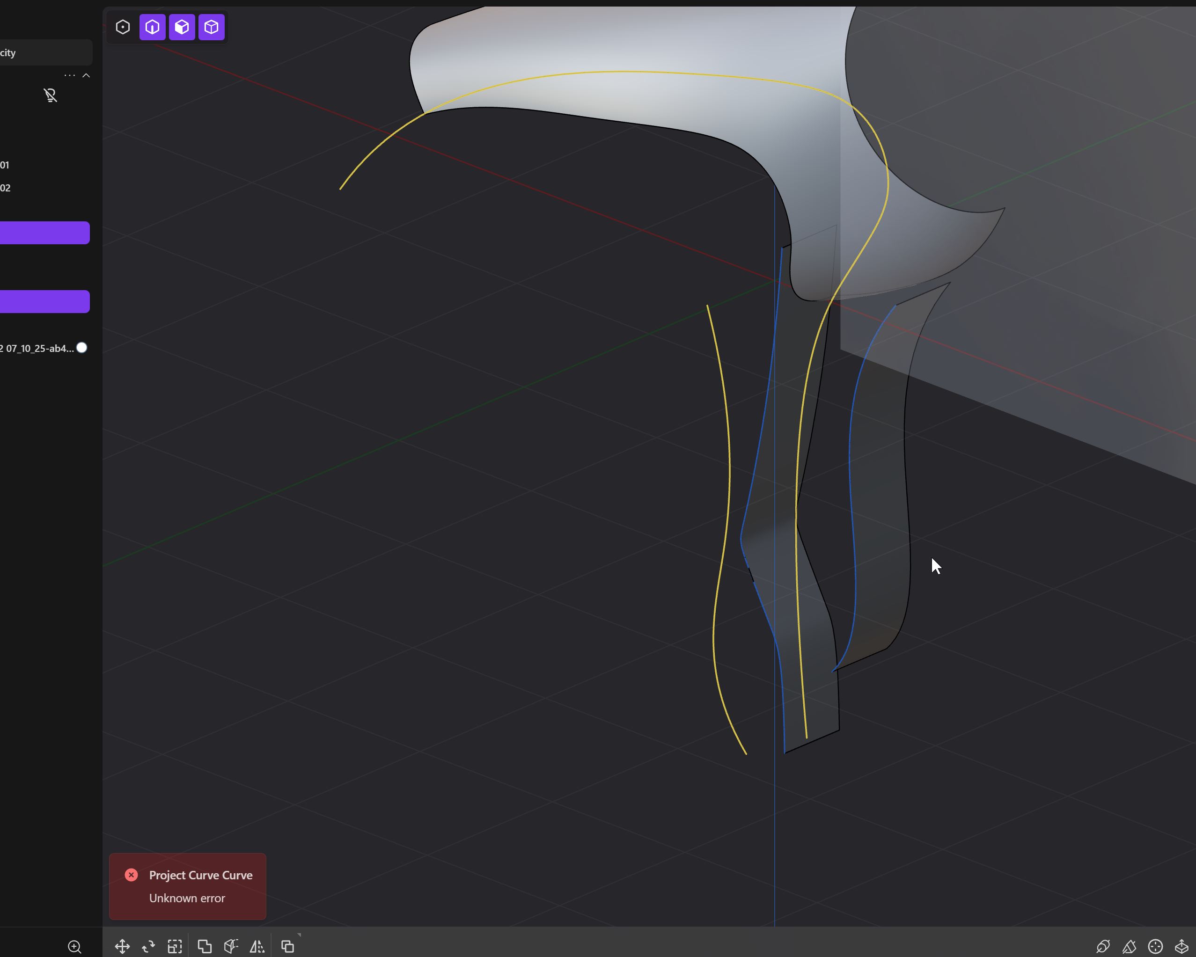Toggle the crossed-out lightbulb in the sidebar
This screenshot has width=1196, height=957.
[x=51, y=95]
